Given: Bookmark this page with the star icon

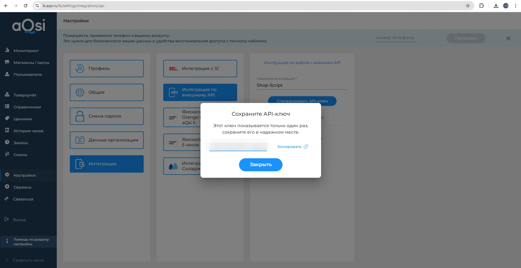Looking at the screenshot, I should [x=467, y=6].
